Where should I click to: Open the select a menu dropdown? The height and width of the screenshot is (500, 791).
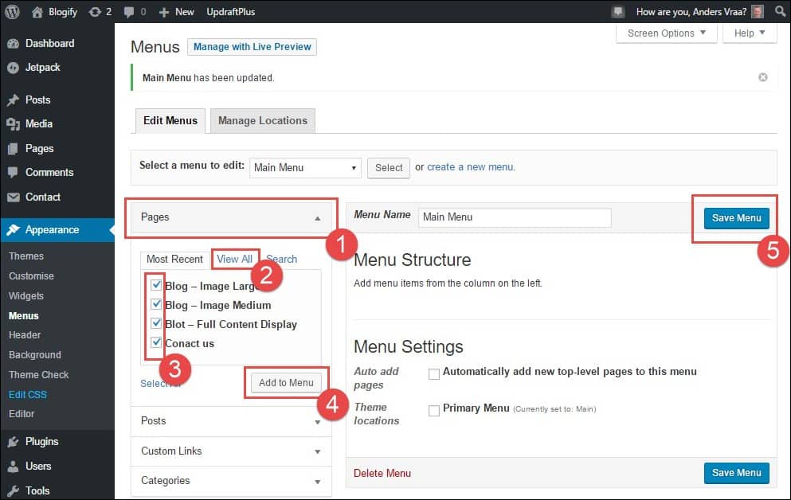tap(305, 167)
